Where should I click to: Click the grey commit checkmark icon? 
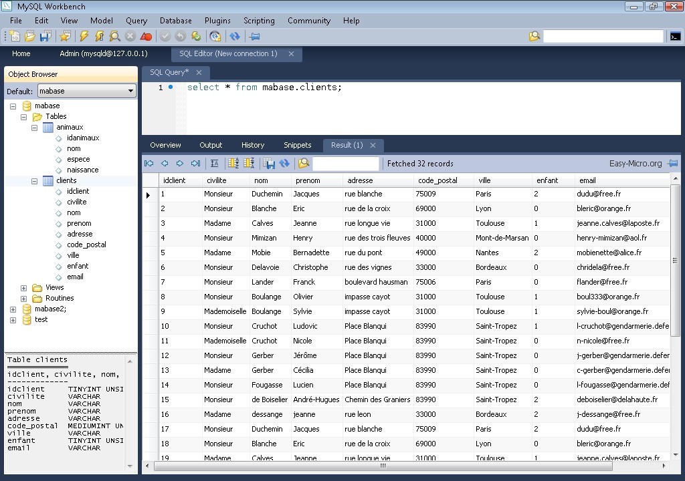coord(165,36)
